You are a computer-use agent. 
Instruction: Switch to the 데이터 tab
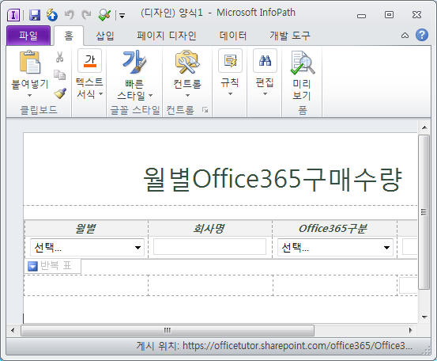click(x=233, y=36)
